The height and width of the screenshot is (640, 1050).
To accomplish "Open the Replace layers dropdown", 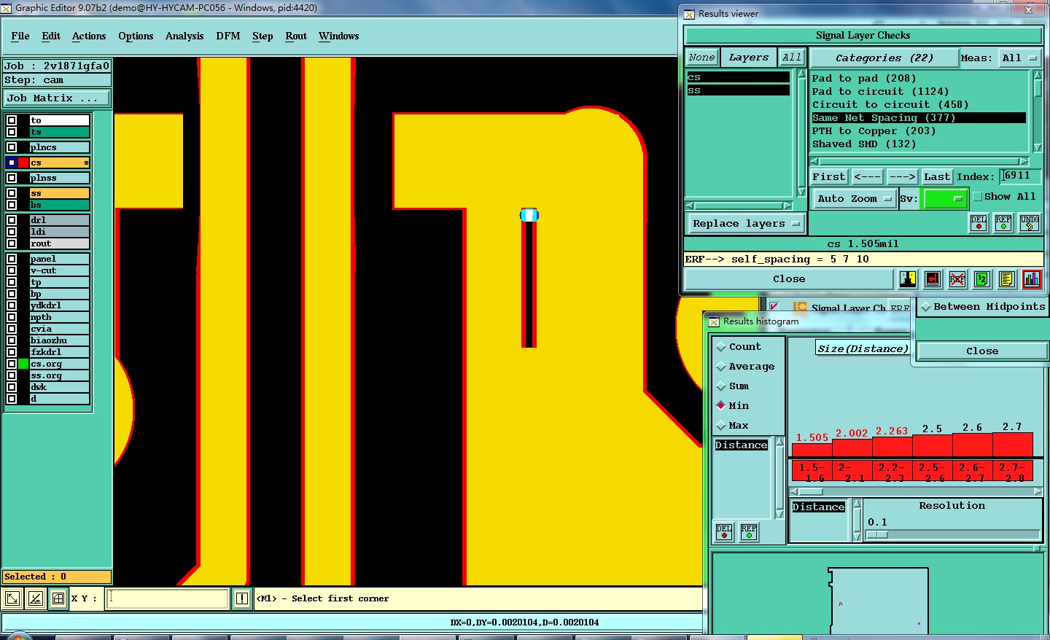I will 745,224.
